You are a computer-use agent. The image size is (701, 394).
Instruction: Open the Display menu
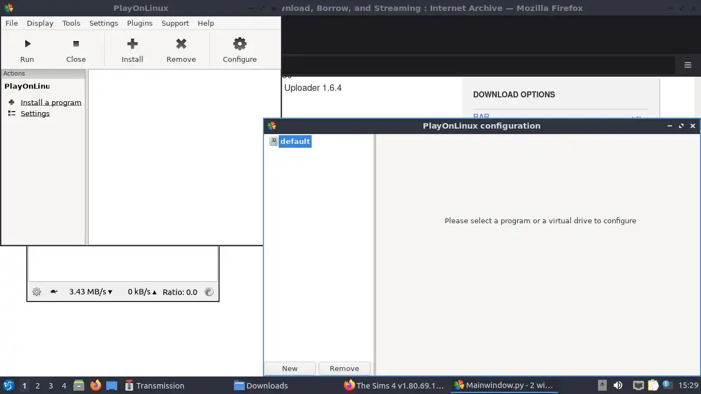pyautogui.click(x=40, y=23)
